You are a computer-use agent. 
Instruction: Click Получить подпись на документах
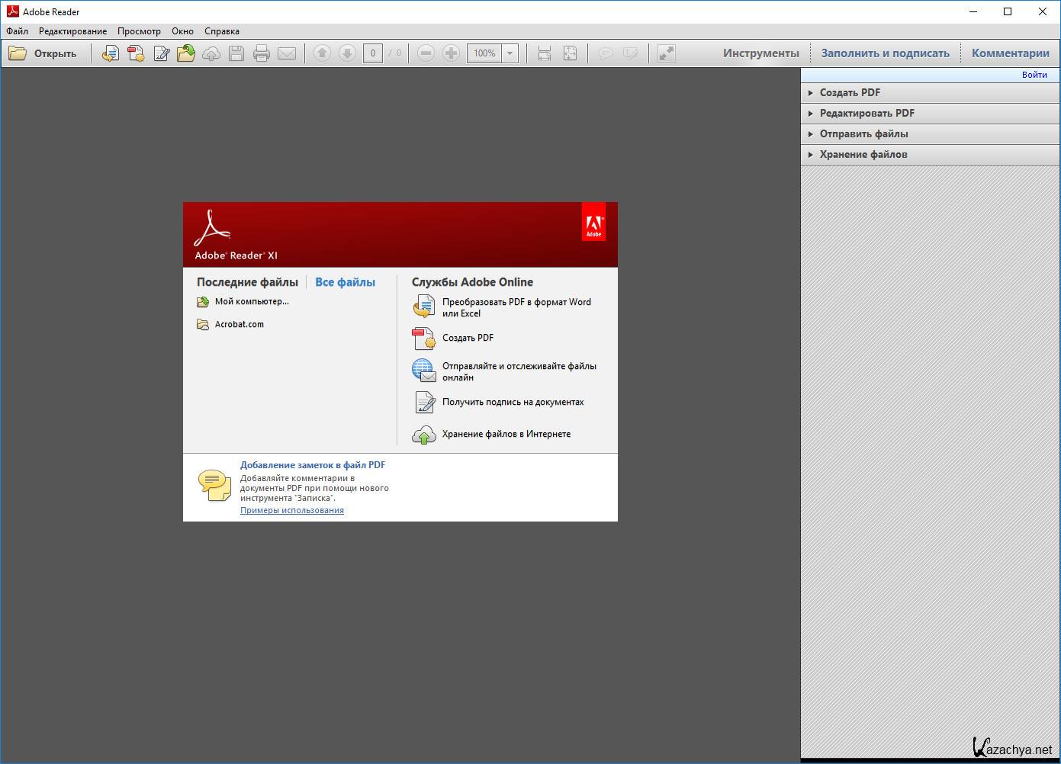pyautogui.click(x=513, y=402)
